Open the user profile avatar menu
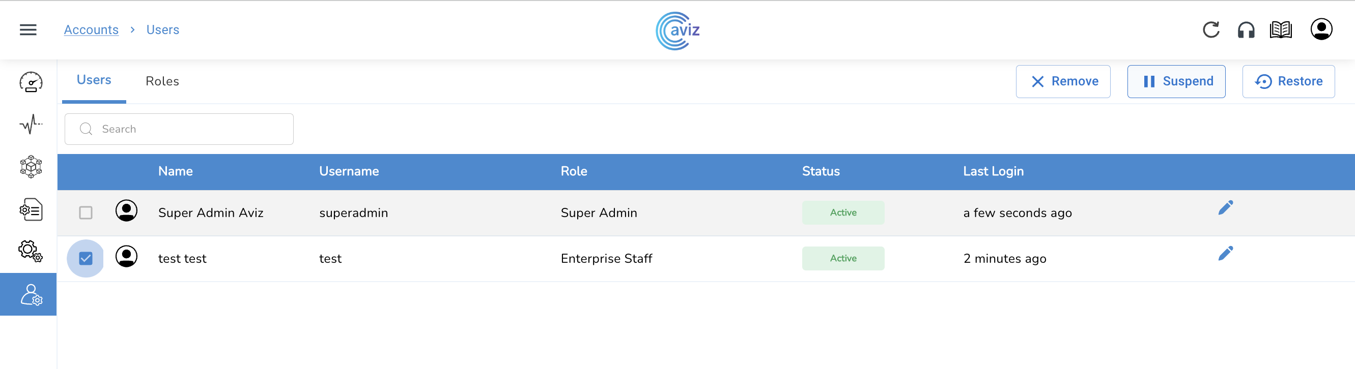This screenshot has width=1355, height=369. point(1321,29)
